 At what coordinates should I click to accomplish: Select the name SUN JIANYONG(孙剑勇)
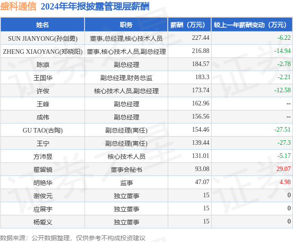(43, 38)
